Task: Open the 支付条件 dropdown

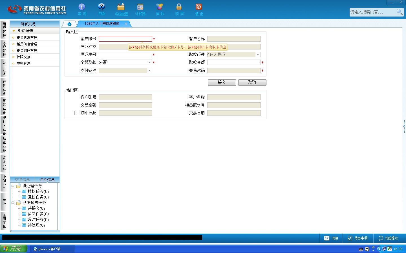Action: click(x=149, y=71)
